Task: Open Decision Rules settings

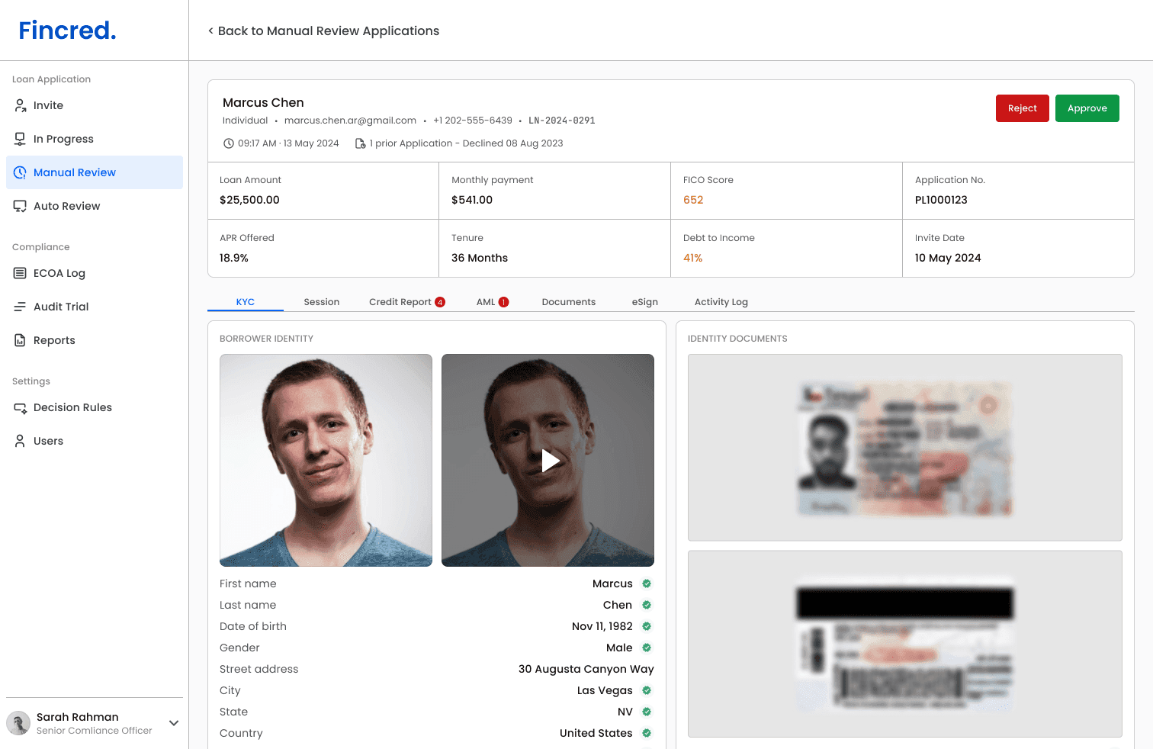Action: pyautogui.click(x=95, y=407)
